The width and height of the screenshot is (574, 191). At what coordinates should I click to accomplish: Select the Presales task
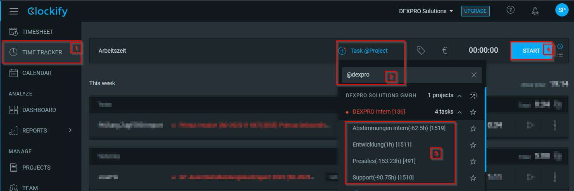[384, 161]
